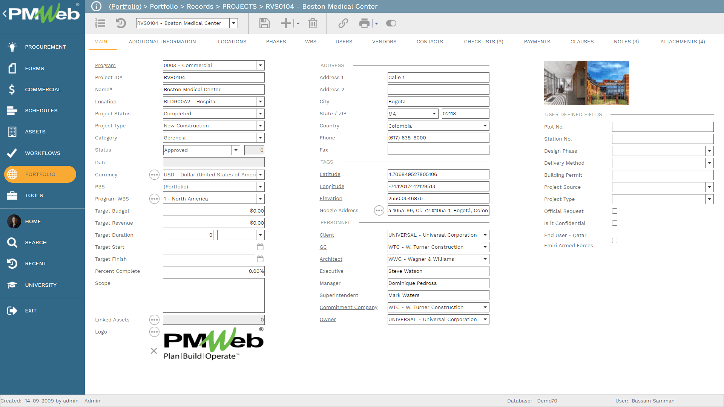Expand the record selector dropdown in toolbar

click(x=234, y=23)
